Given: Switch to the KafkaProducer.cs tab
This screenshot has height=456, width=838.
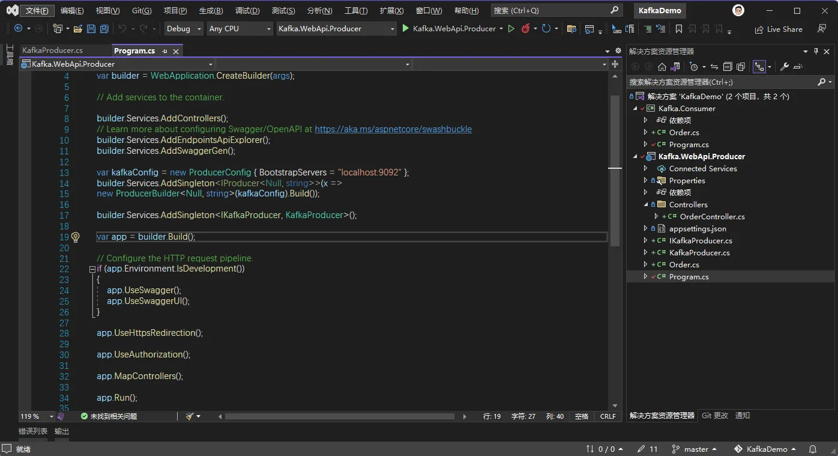Looking at the screenshot, I should click(x=63, y=50).
